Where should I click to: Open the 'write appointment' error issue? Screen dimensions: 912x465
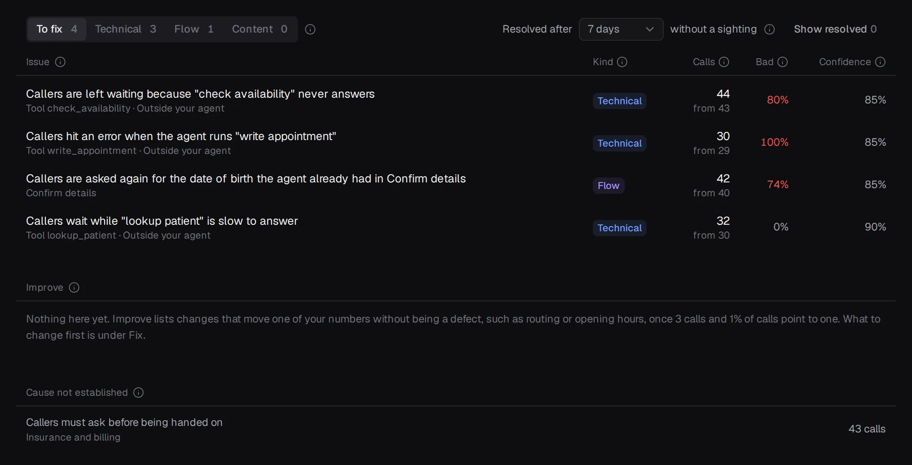[456, 143]
